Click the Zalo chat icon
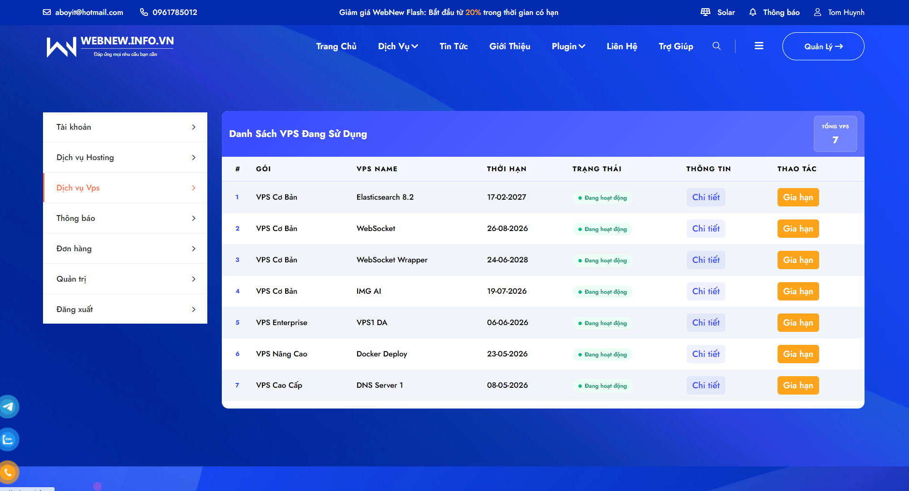The width and height of the screenshot is (909, 491). (x=8, y=439)
